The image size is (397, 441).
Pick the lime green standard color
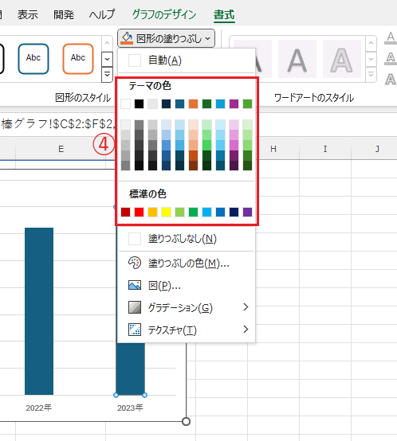[x=179, y=212]
